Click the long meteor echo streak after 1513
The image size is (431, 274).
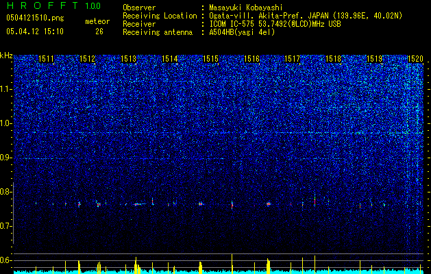point(140,204)
